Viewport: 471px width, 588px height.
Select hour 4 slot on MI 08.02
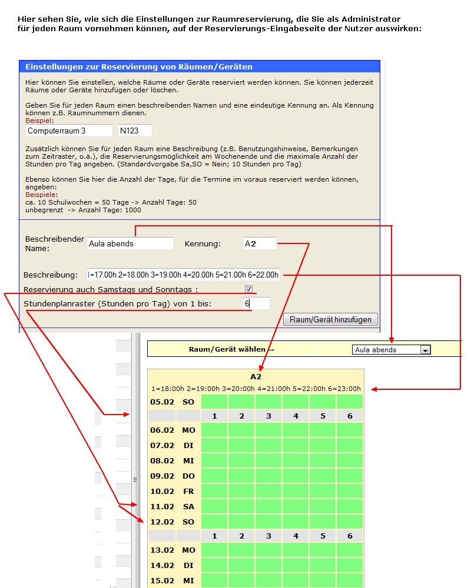pos(296,461)
